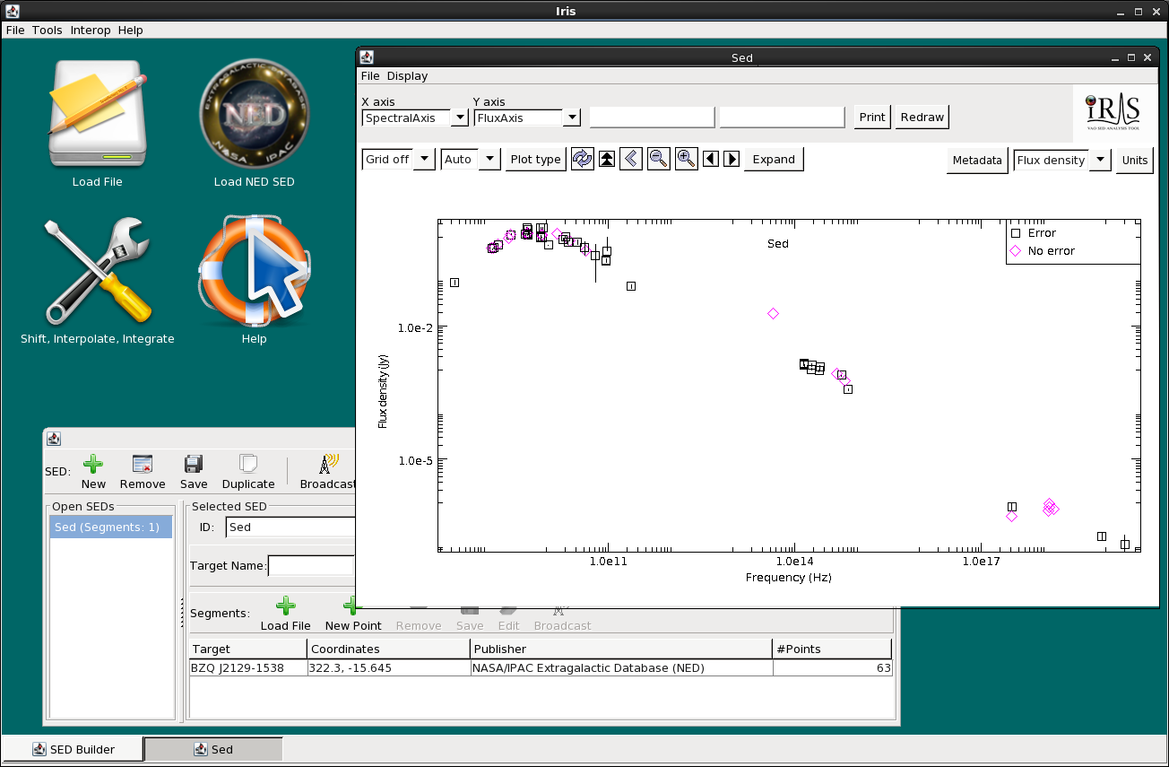Open the Tools menu
Screen dimensions: 1169x767
coord(48,31)
